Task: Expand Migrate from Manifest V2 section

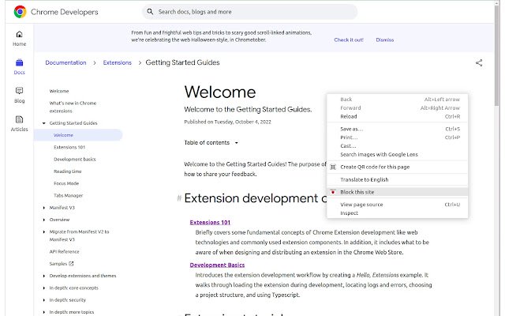Action: point(44,231)
